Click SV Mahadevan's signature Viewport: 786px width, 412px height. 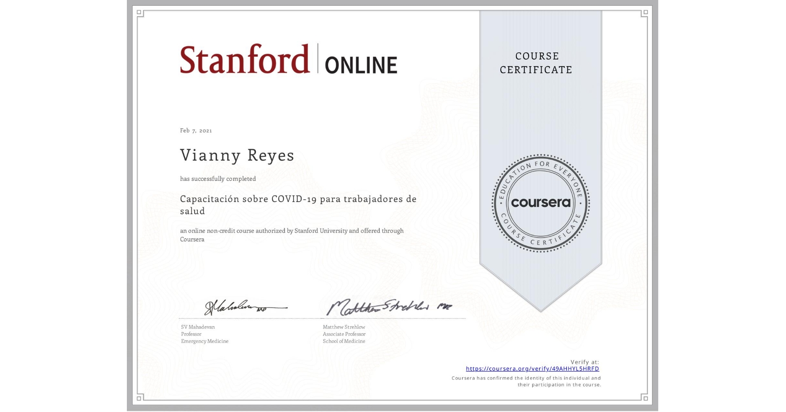tap(240, 307)
